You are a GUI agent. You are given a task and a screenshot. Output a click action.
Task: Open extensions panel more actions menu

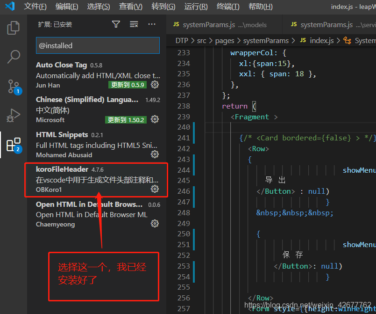(151, 24)
